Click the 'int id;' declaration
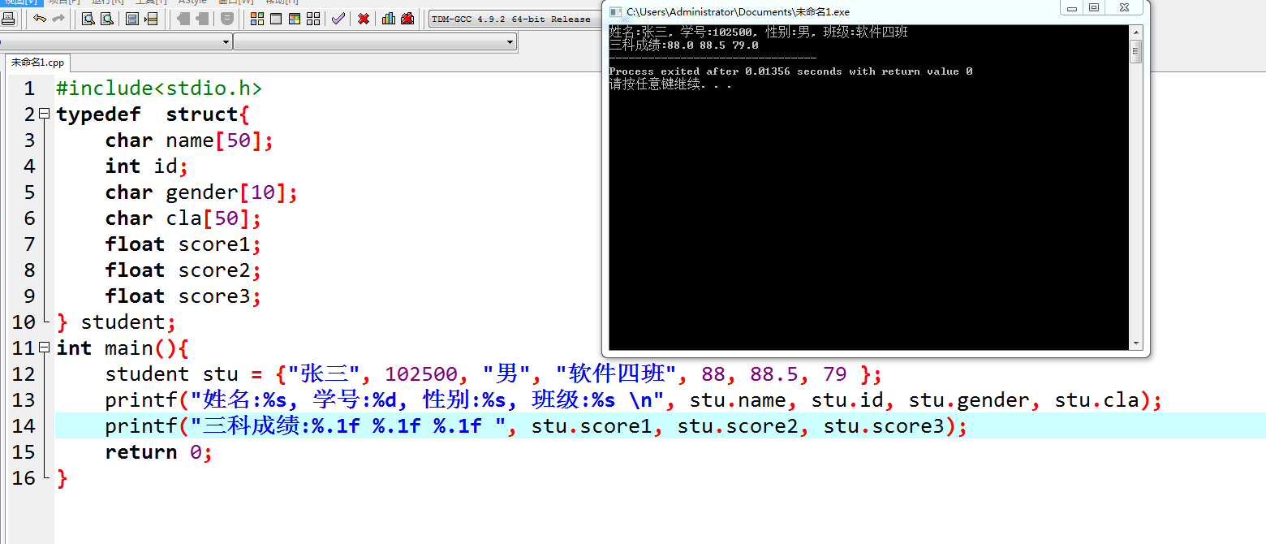The height and width of the screenshot is (544, 1266). [x=147, y=166]
